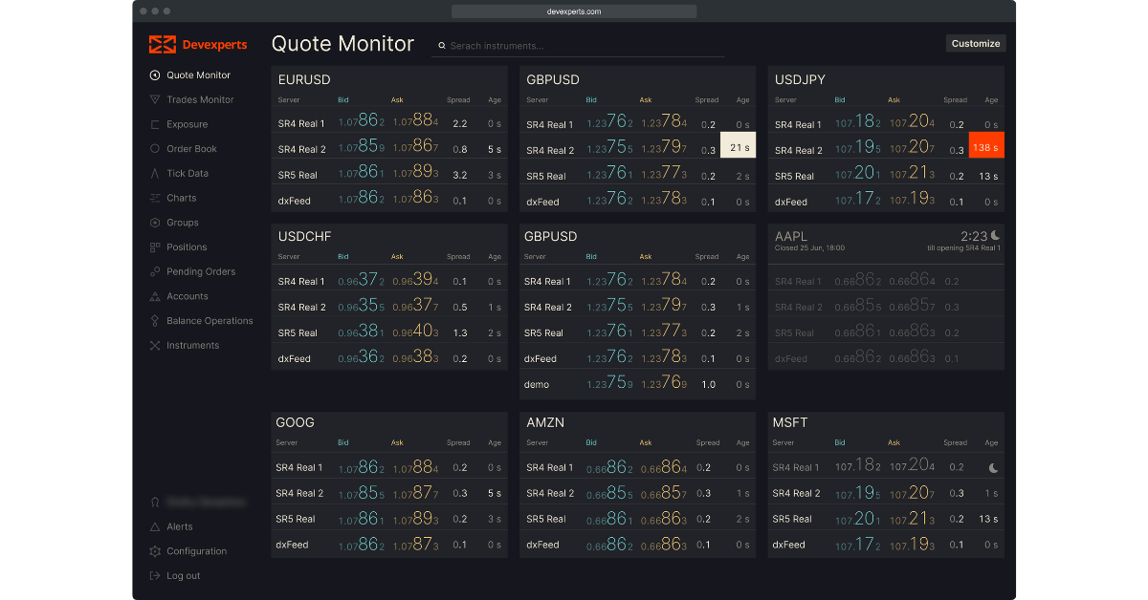Click the Exposure sidebar icon
Viewport: 1148px width, 600px height.
(x=155, y=124)
